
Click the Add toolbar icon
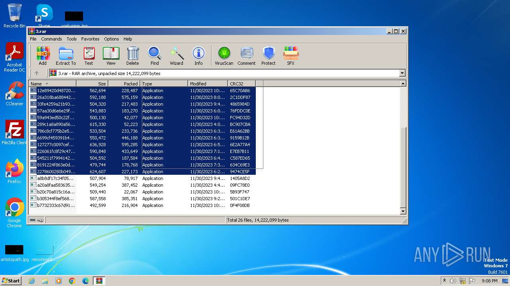click(43, 56)
